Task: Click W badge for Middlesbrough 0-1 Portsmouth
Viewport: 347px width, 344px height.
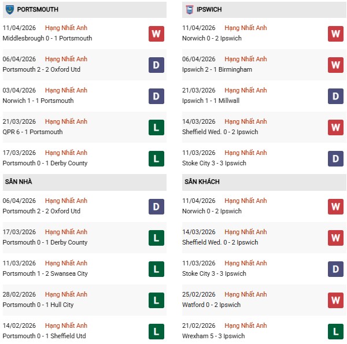Action: [156, 34]
